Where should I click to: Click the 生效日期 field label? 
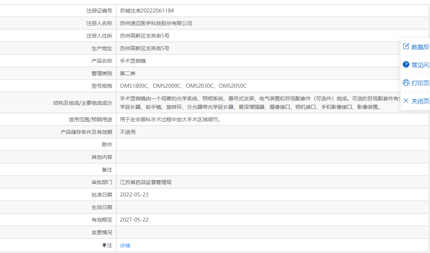coord(102,207)
